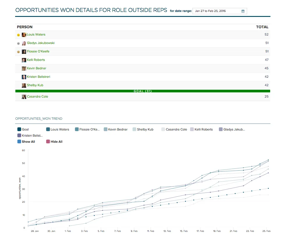The width and height of the screenshot is (287, 238).
Task: Click Louis Waters avatar photo
Action: click(x=24, y=35)
